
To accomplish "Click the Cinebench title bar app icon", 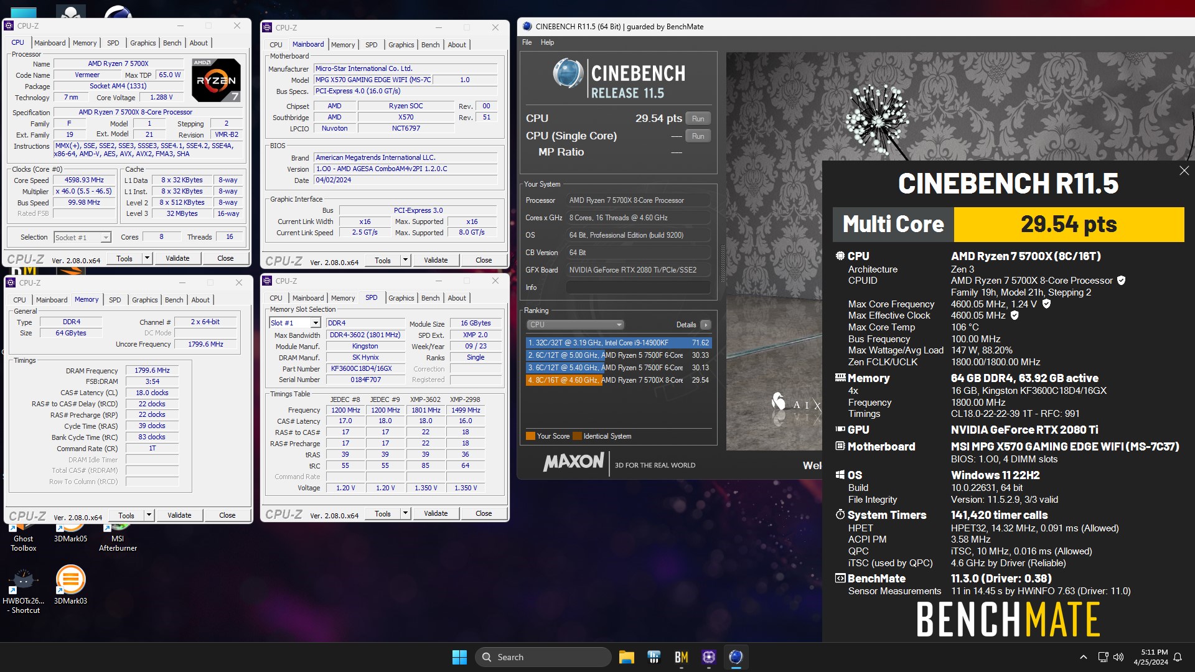I will click(x=527, y=27).
